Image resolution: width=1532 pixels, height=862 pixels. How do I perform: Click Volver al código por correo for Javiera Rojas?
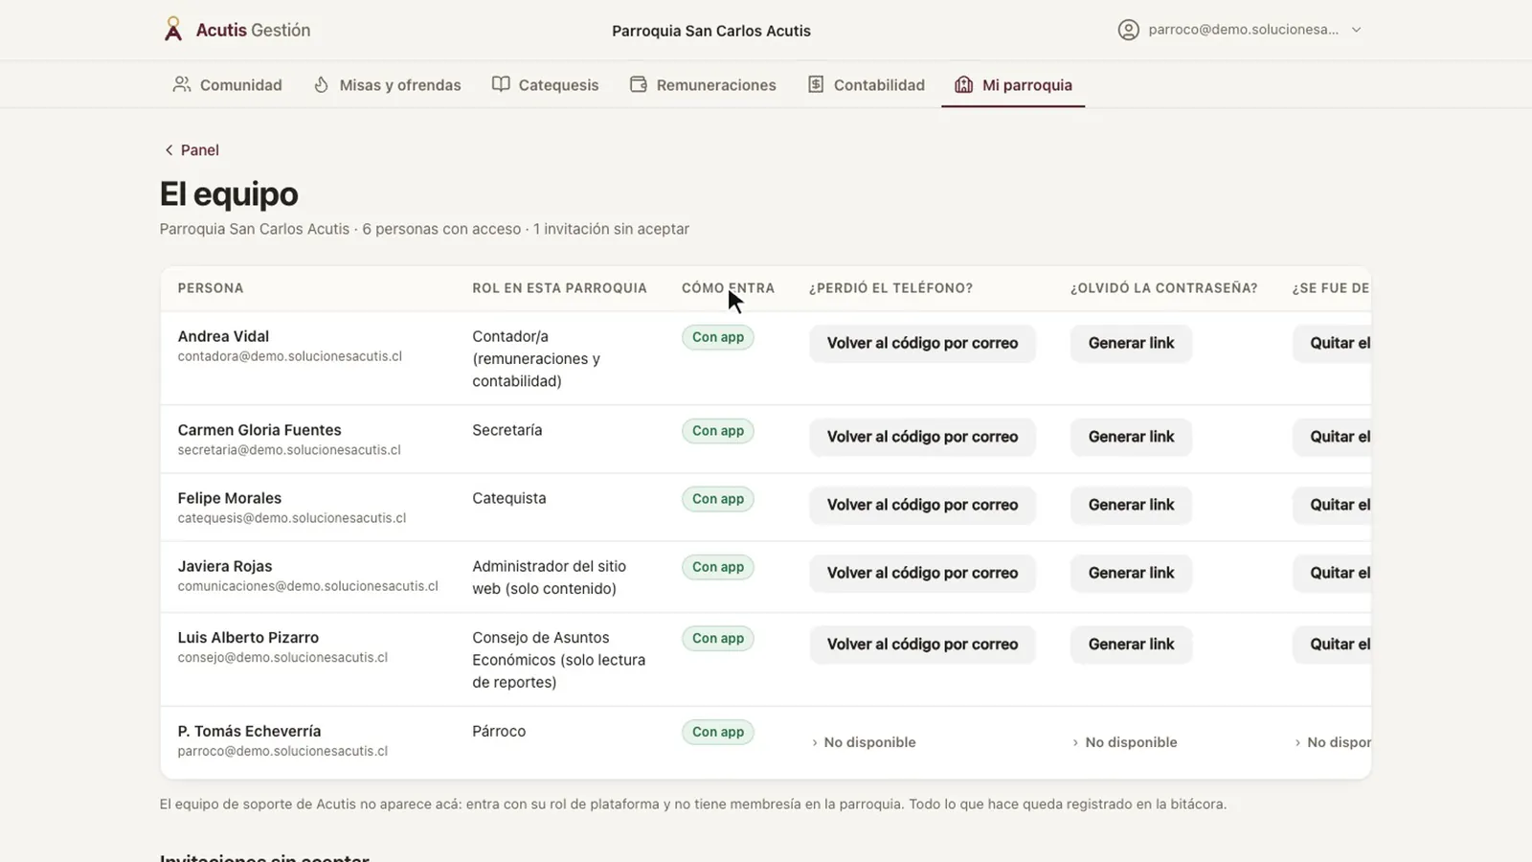(922, 573)
